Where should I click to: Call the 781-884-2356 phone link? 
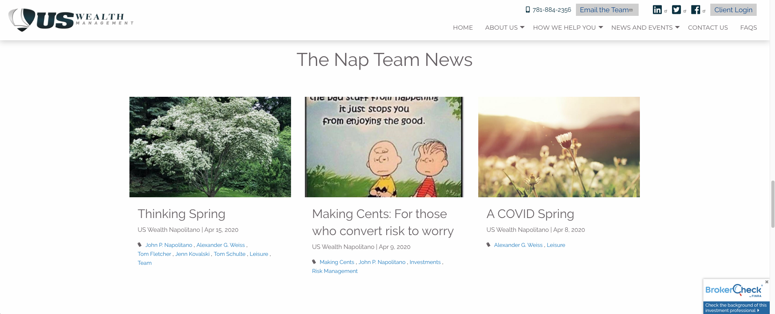click(552, 10)
